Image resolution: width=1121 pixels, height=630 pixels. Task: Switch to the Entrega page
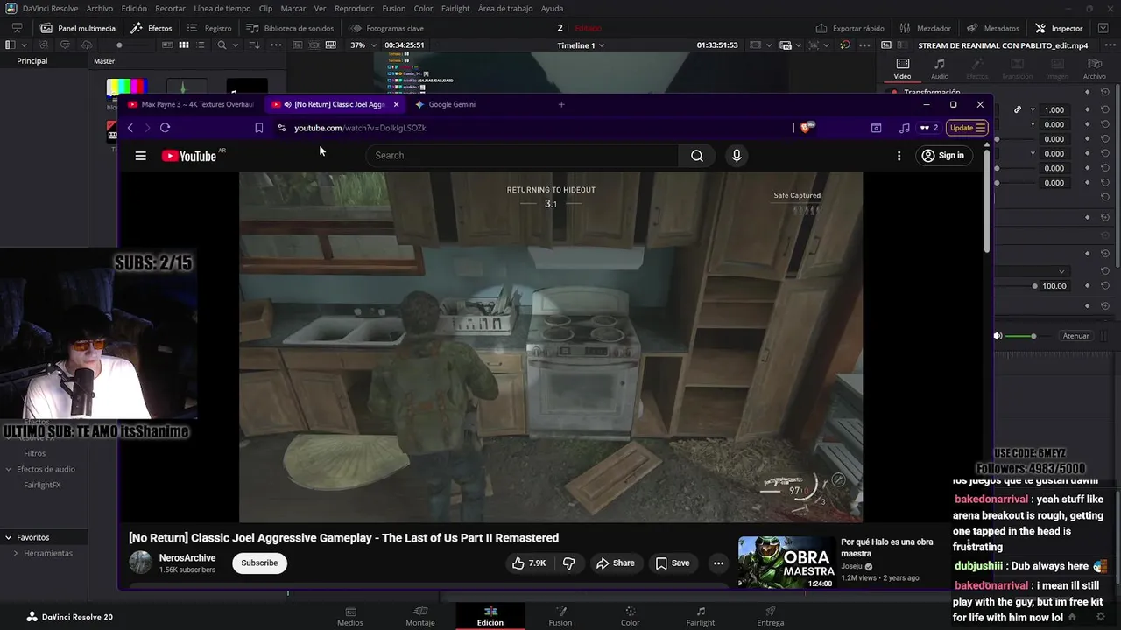[770, 617]
